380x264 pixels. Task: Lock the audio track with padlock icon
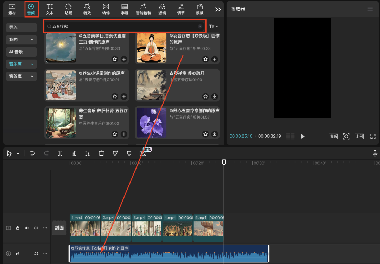[18, 253]
